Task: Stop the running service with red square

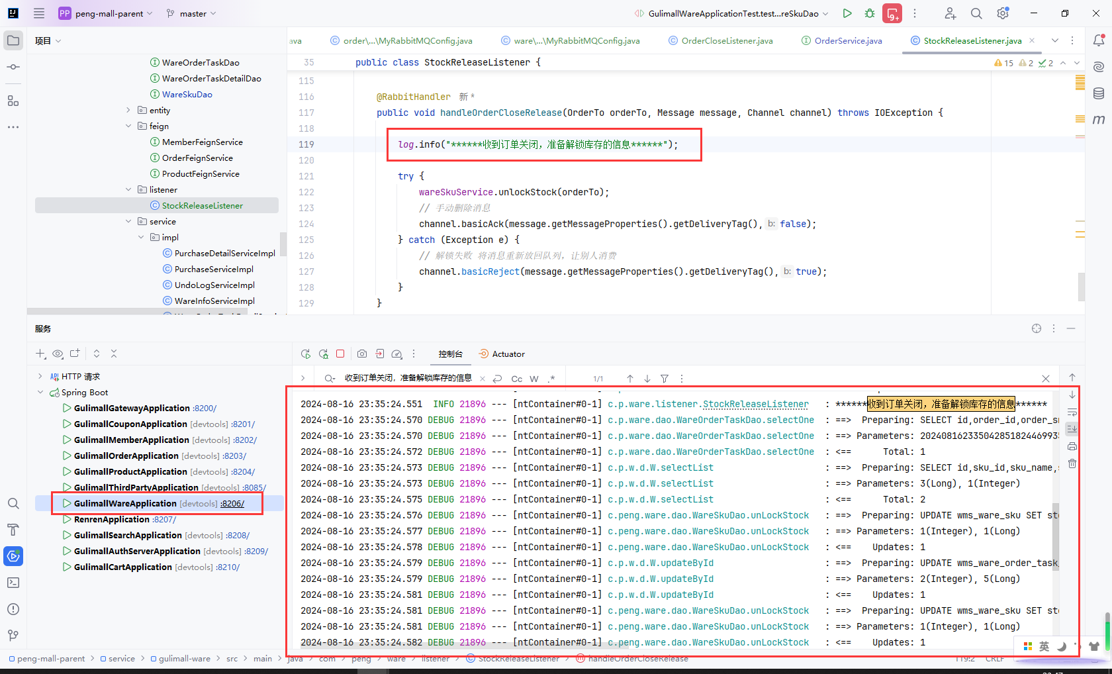Action: click(x=340, y=354)
